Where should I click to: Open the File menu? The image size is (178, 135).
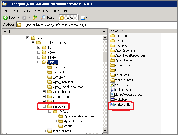pos(7,11)
